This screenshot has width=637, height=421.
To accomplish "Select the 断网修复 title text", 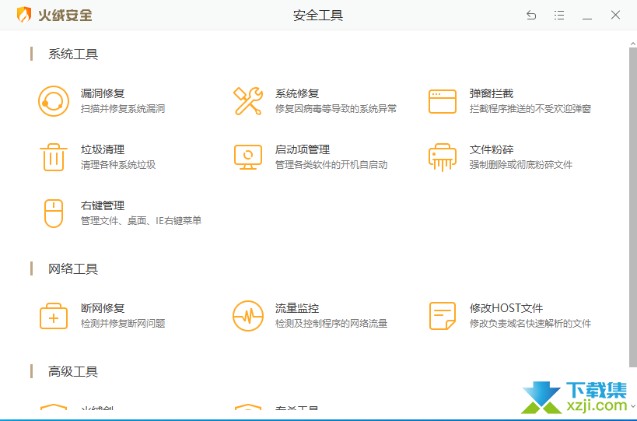I will [x=103, y=308].
